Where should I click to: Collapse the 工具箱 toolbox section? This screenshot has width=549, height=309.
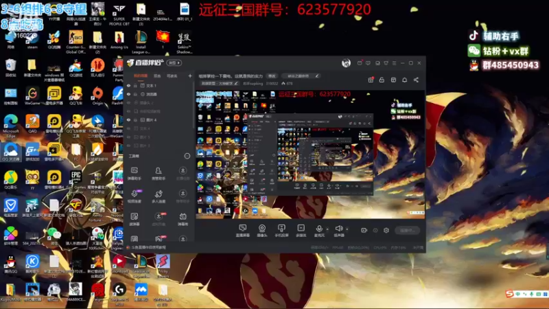pyautogui.click(x=187, y=156)
